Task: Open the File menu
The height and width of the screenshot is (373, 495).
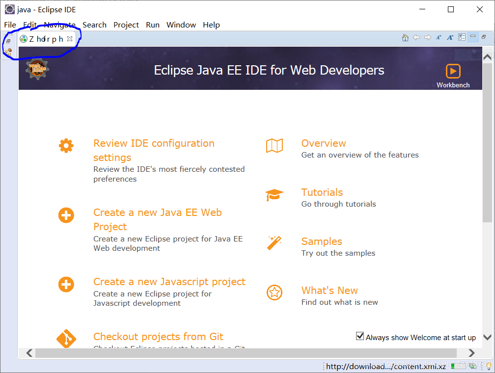Action: click(x=10, y=25)
